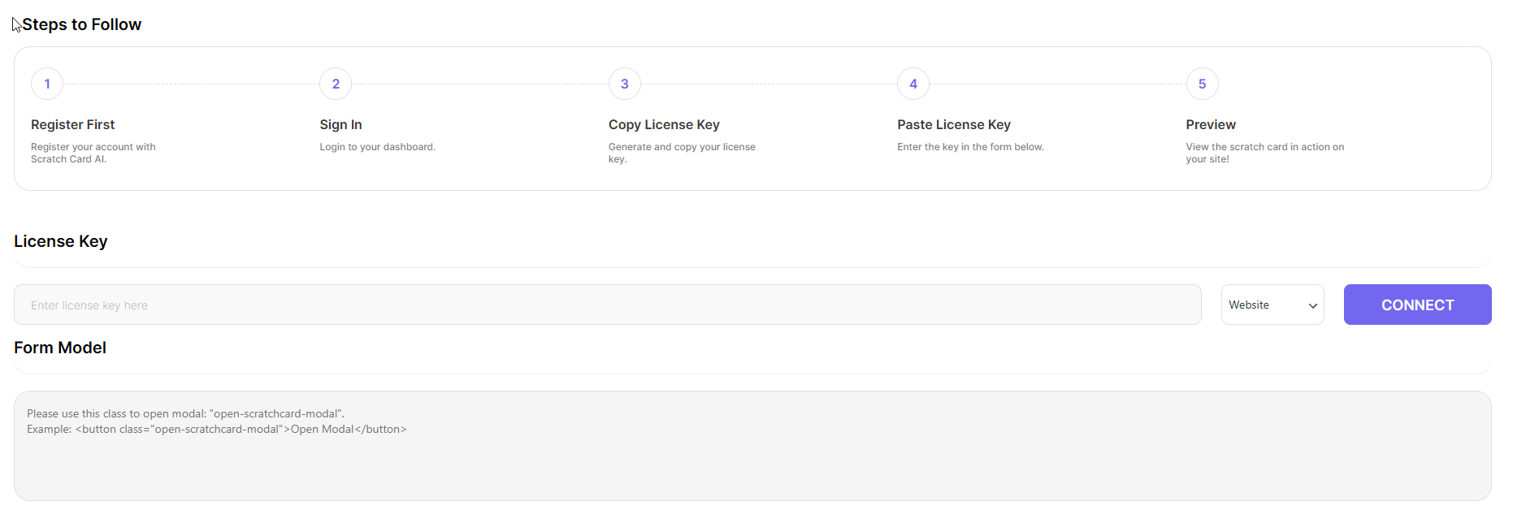
Task: Click the step 2 circle icon
Action: tap(336, 84)
